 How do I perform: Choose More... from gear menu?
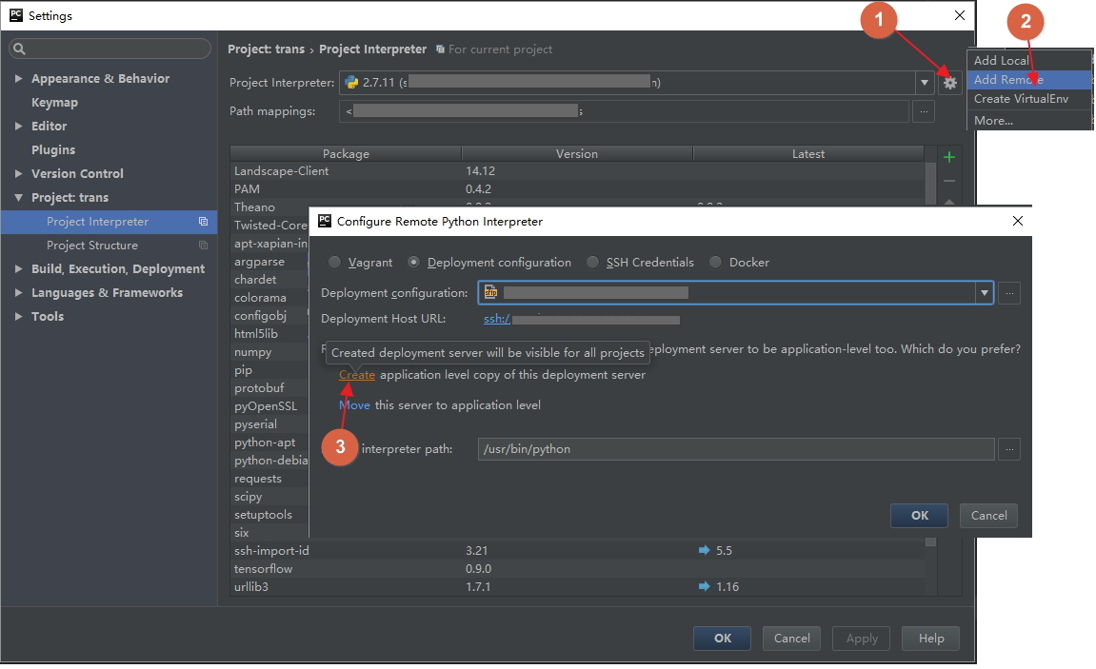[1029, 120]
